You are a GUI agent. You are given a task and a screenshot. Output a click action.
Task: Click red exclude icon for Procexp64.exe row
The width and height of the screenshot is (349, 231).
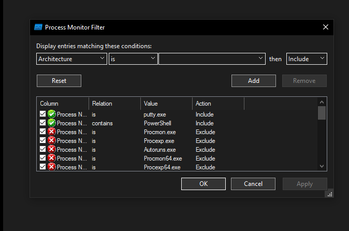point(51,167)
